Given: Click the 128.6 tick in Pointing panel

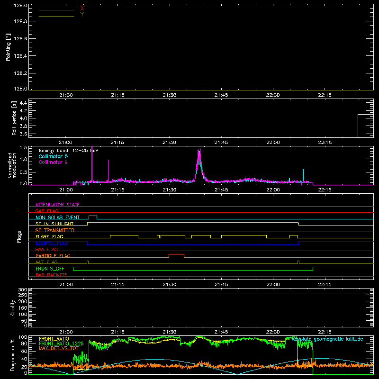Looking at the screenshot, I should (x=20, y=38).
